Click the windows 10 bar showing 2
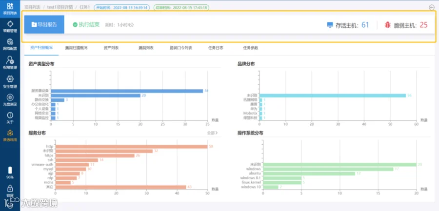Viewport: 439px width, 211px height. click(x=270, y=187)
